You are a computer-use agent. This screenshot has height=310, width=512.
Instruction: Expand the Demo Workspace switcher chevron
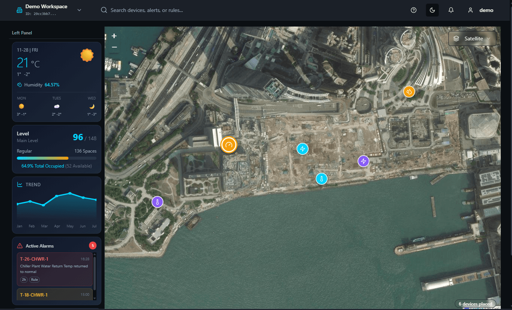(79, 10)
